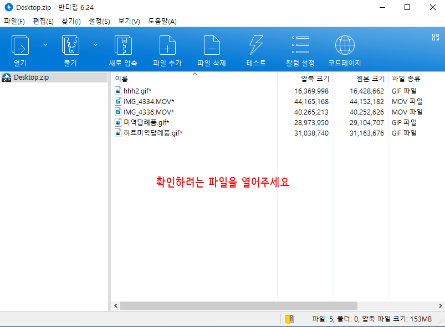Screen dimensions: 445x327
Task: Maximize the Bandizip window
Action: pos(407,7)
